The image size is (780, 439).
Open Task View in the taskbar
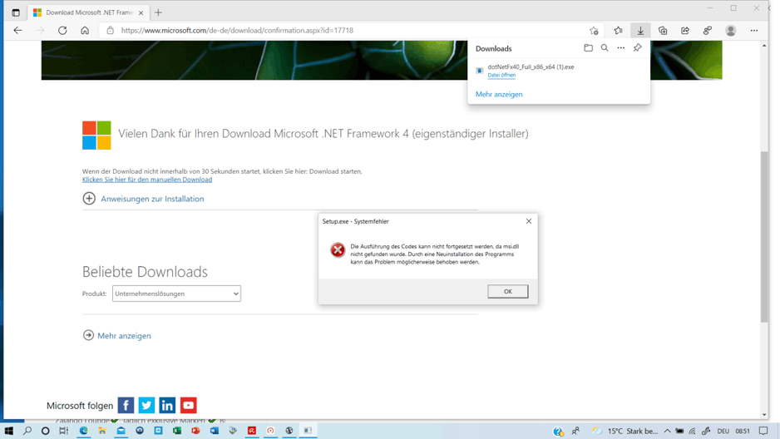click(64, 431)
